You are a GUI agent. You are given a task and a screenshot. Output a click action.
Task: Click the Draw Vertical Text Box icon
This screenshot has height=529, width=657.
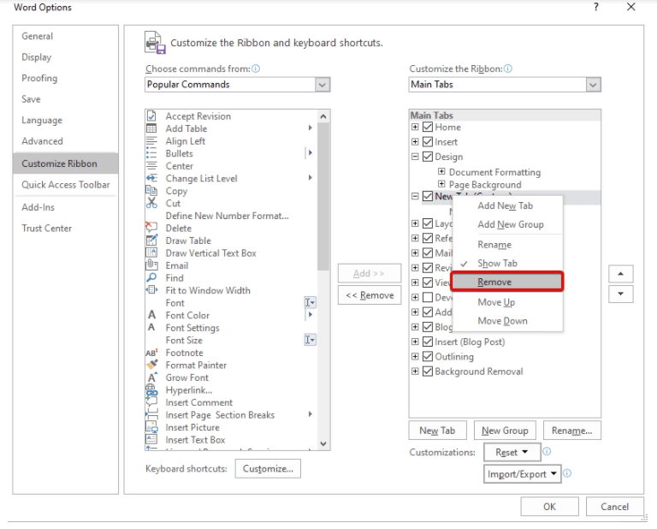coord(151,253)
